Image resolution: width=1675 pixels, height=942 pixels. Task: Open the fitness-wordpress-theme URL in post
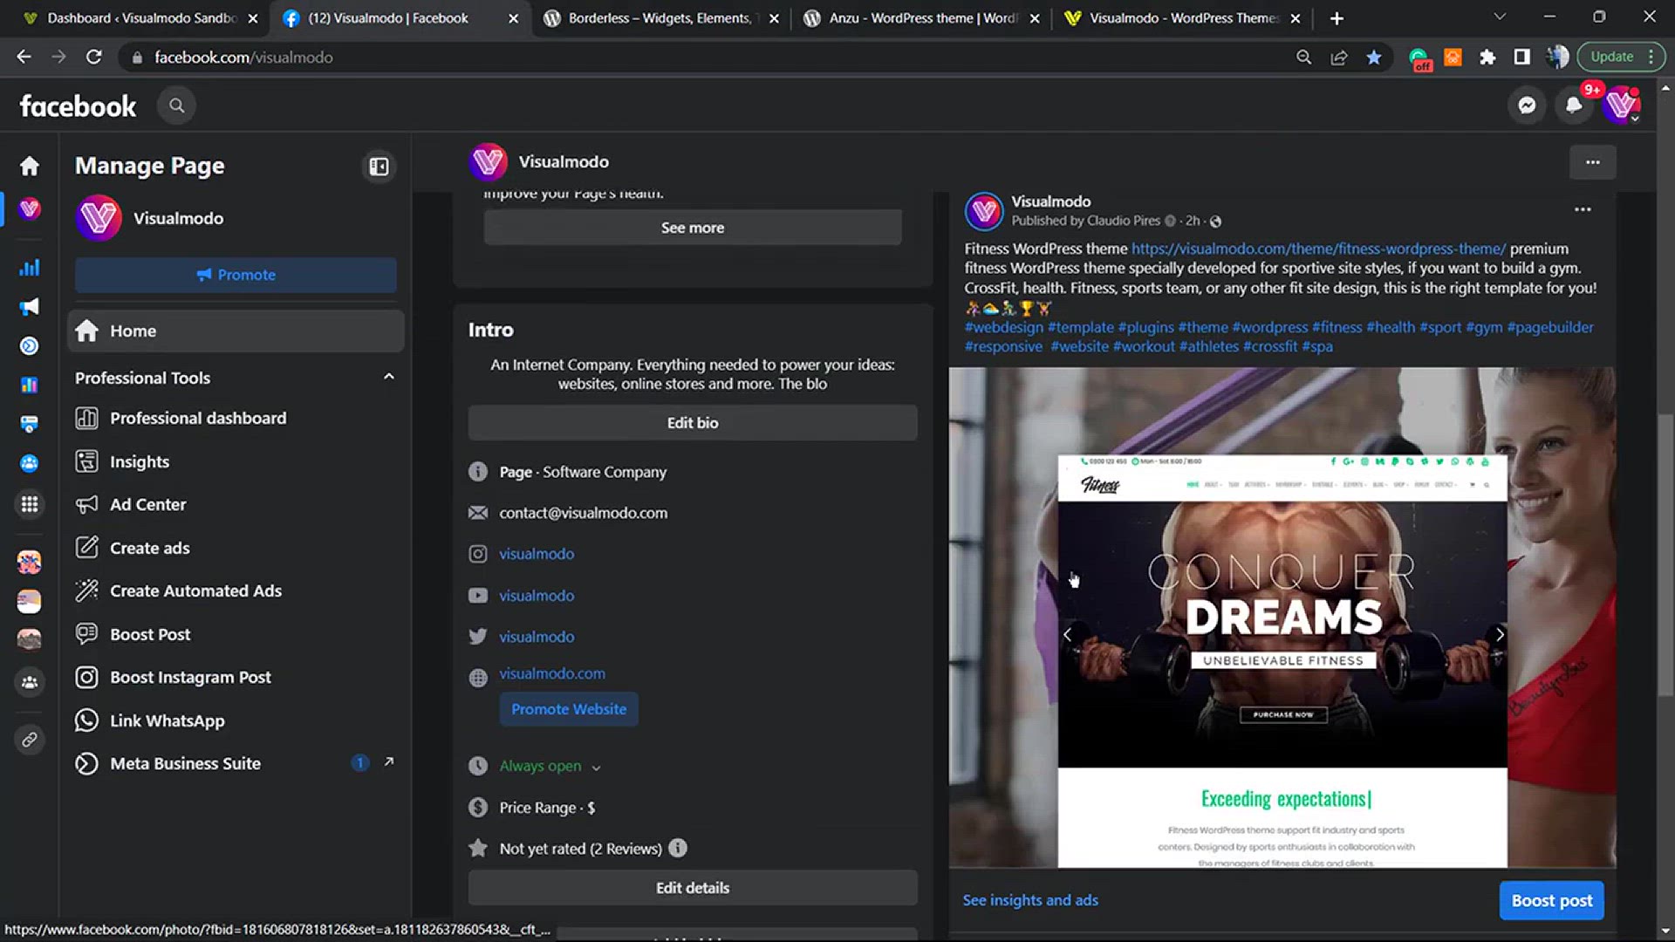tap(1318, 249)
